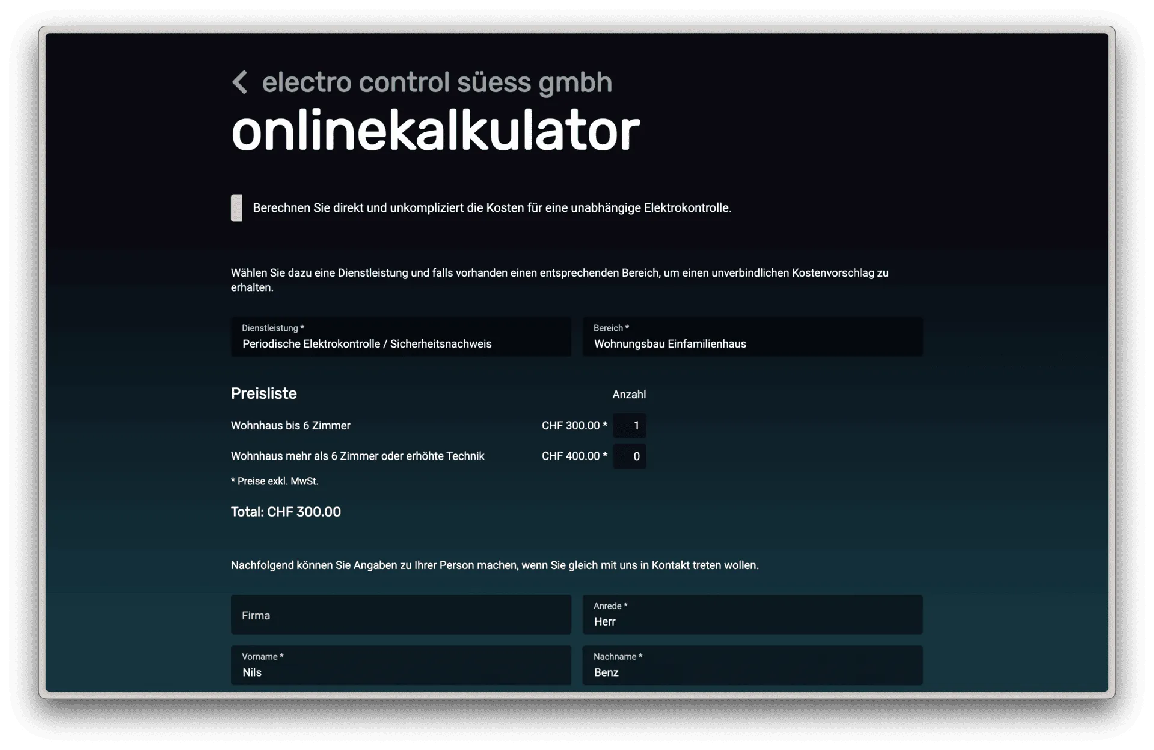Open the Dienstleistung dropdown
1154x750 pixels.
(x=401, y=337)
